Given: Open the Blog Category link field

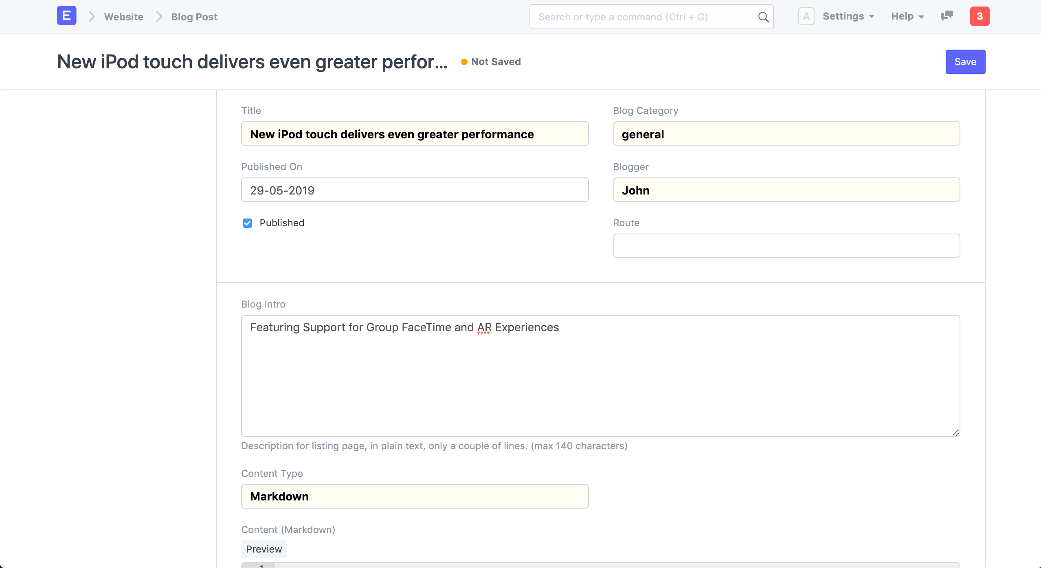Looking at the screenshot, I should click(786, 134).
